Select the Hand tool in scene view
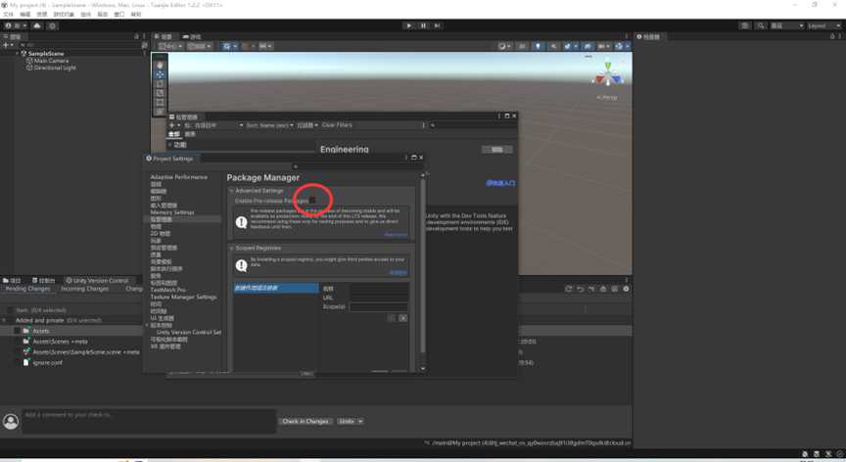The height and width of the screenshot is (462, 846). point(161,66)
